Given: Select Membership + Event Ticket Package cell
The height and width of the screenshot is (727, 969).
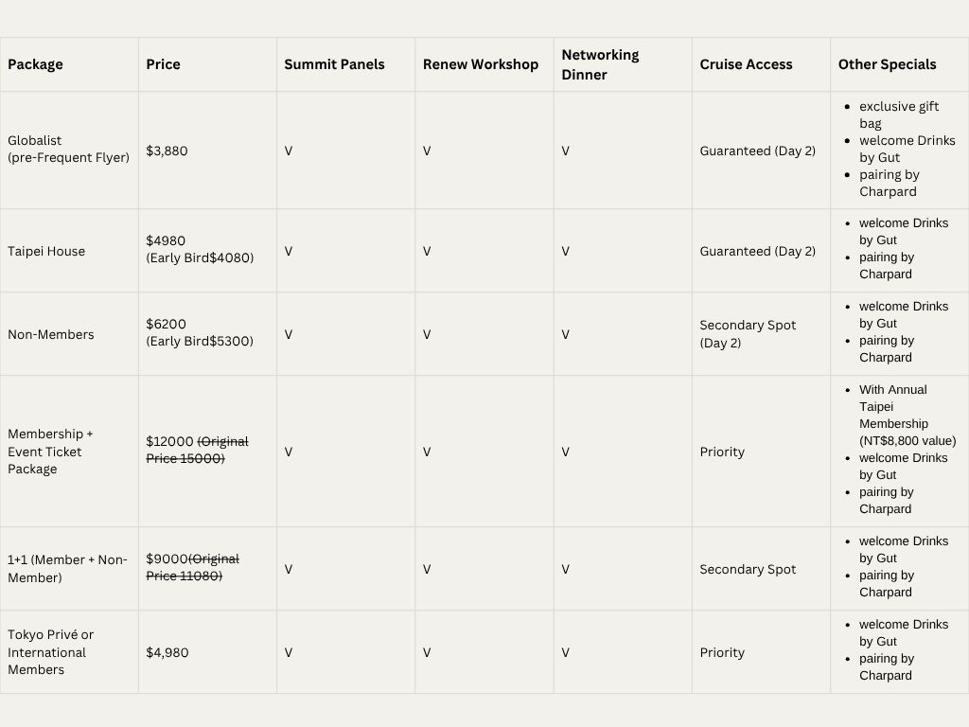Looking at the screenshot, I should [69, 452].
